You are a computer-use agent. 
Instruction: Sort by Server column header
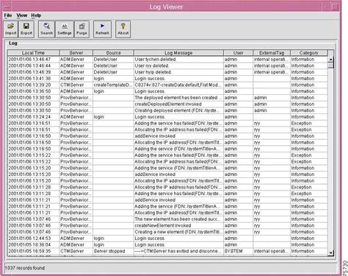tap(76, 53)
